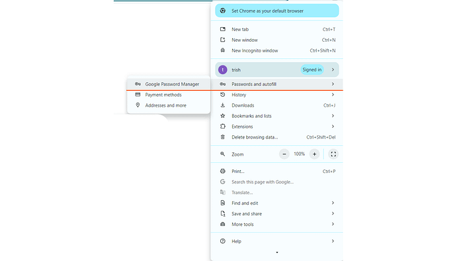Click the trash icon for Delete browsing data

click(223, 137)
